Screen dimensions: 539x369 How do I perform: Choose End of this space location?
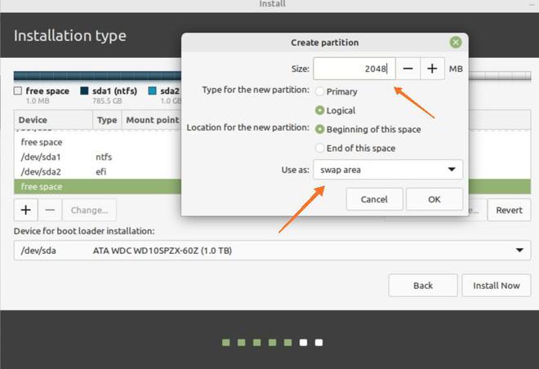[319, 148]
